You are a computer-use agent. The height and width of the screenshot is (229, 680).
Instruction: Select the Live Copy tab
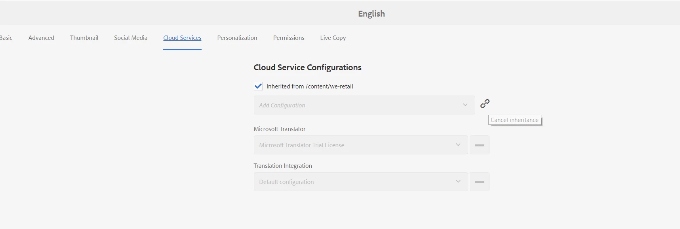click(x=333, y=38)
